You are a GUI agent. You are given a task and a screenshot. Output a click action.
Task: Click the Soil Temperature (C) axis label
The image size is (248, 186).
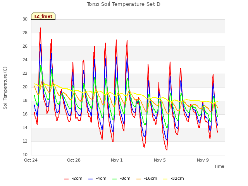[5, 88]
